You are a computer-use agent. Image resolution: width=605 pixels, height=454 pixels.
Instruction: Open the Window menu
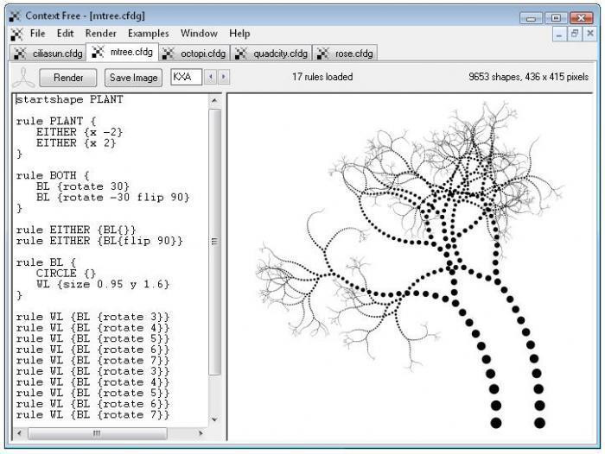point(199,34)
